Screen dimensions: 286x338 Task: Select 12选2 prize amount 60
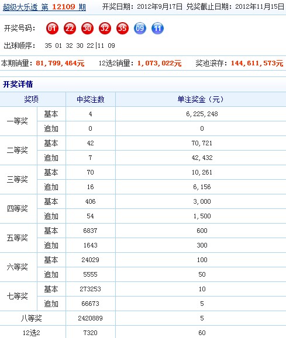[x=202, y=333]
